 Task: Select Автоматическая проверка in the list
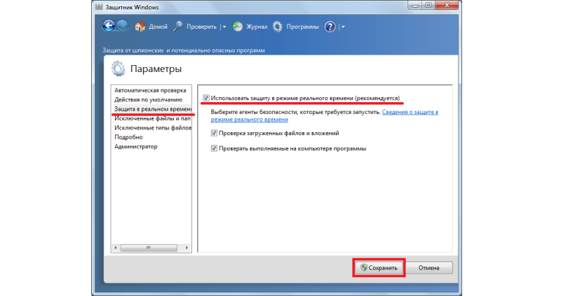(x=151, y=90)
